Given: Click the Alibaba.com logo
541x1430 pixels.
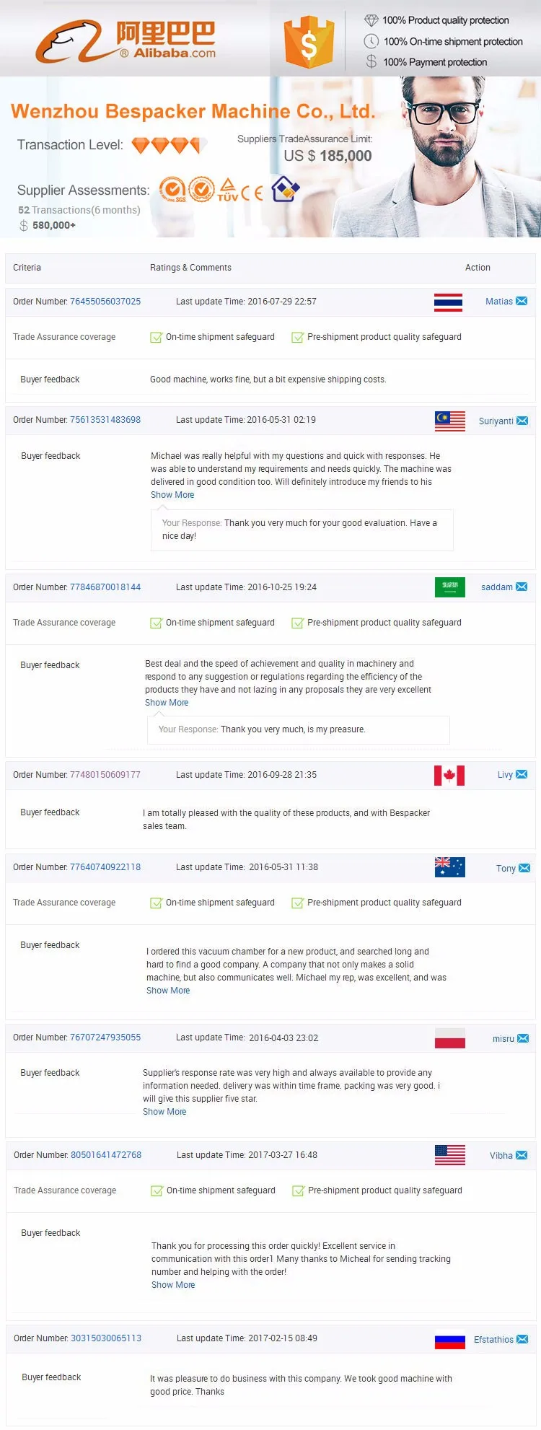Looking at the screenshot, I should [x=126, y=40].
